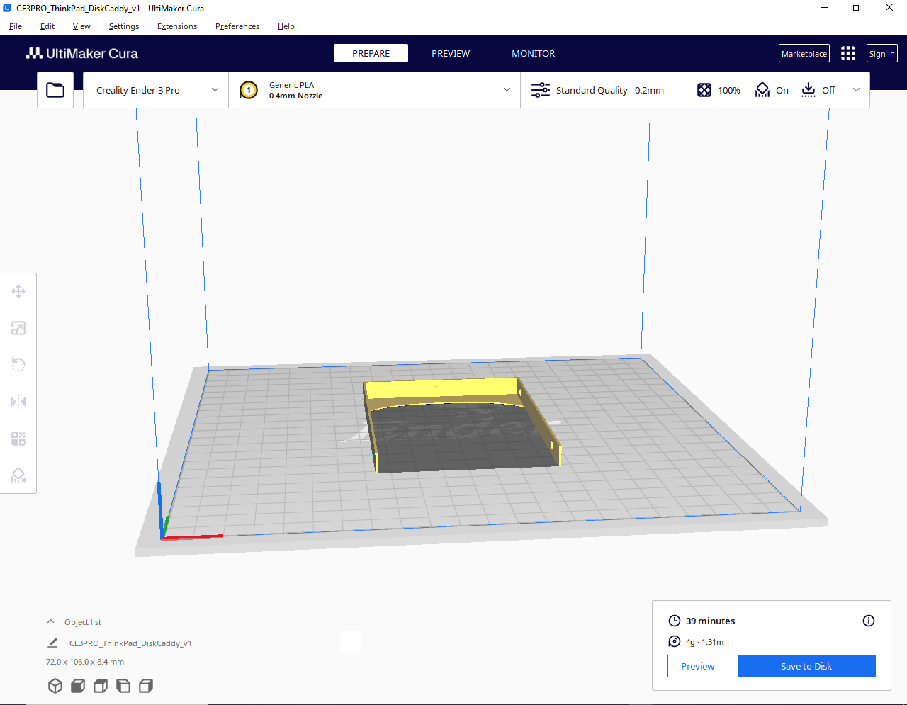Click the Standard Quality - 0.2mm profile label

click(x=610, y=90)
